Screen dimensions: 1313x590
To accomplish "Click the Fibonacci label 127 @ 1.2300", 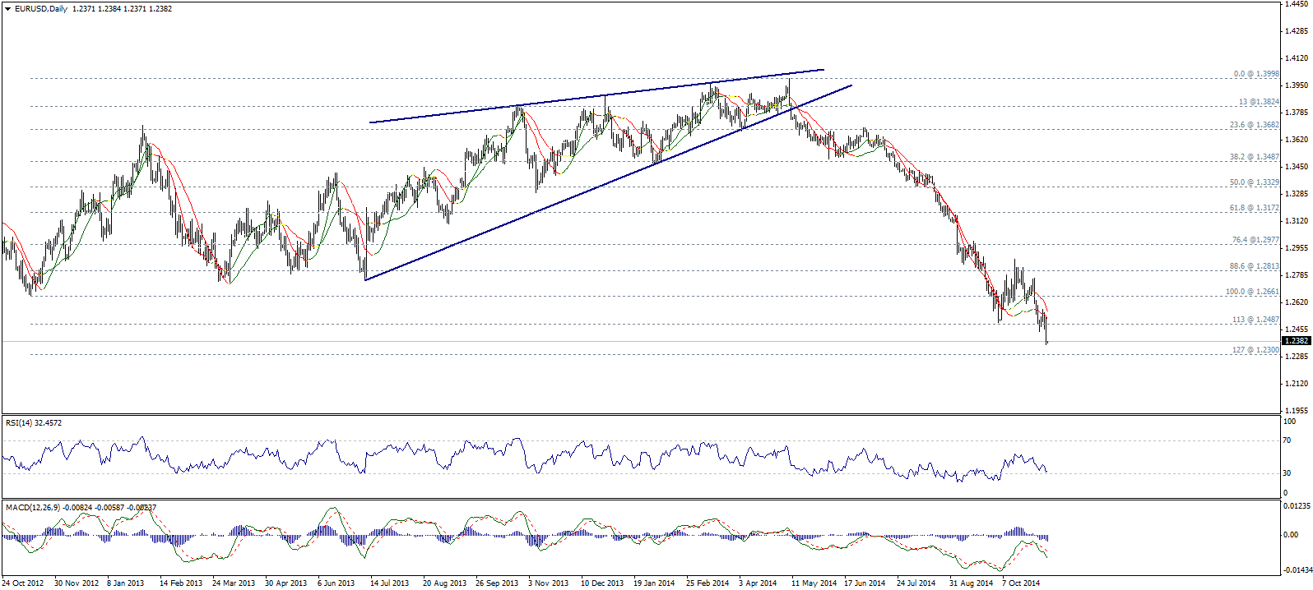I will pyautogui.click(x=1255, y=350).
